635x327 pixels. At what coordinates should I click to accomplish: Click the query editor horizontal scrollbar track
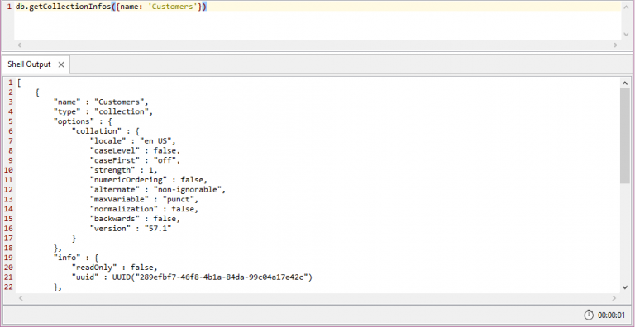pos(317,45)
